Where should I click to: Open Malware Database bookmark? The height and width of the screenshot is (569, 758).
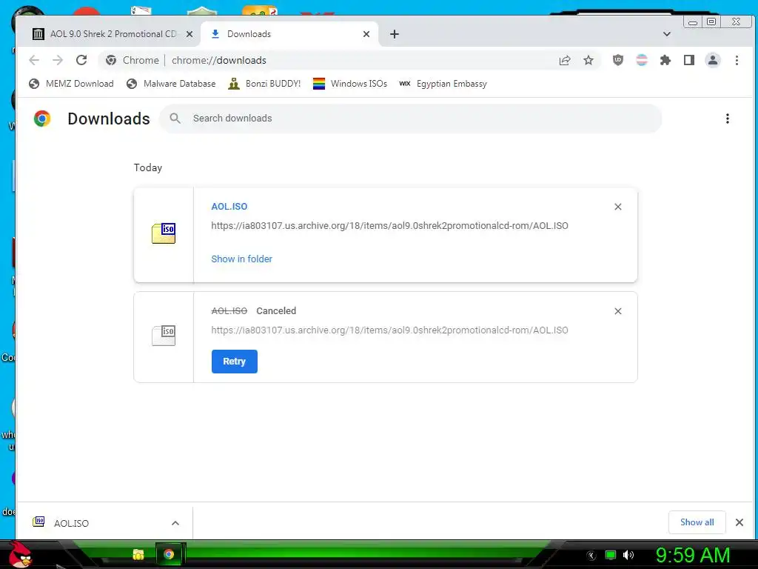tap(171, 84)
